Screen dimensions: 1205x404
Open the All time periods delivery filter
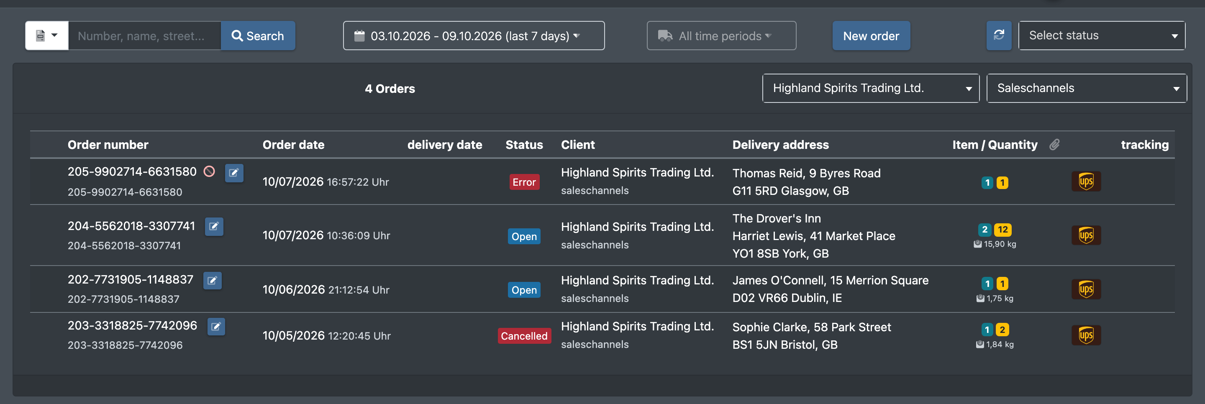[721, 36]
